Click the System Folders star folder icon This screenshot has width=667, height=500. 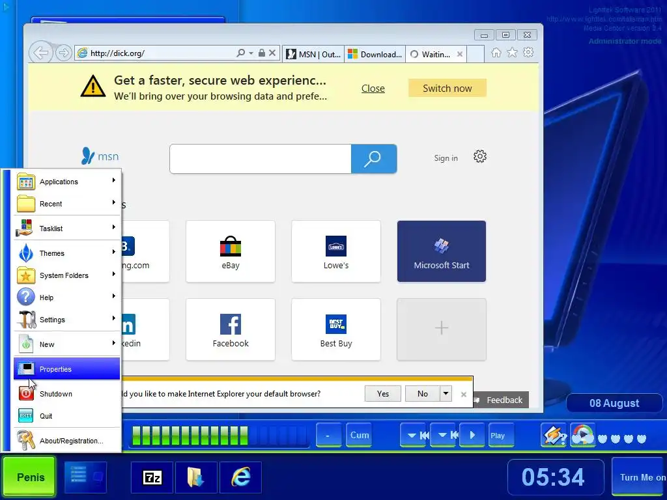tap(26, 275)
